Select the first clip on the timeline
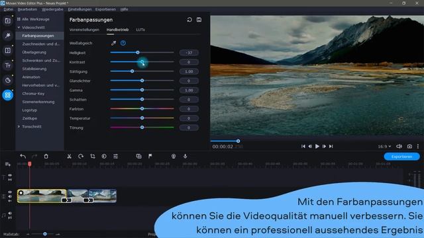 point(42,196)
